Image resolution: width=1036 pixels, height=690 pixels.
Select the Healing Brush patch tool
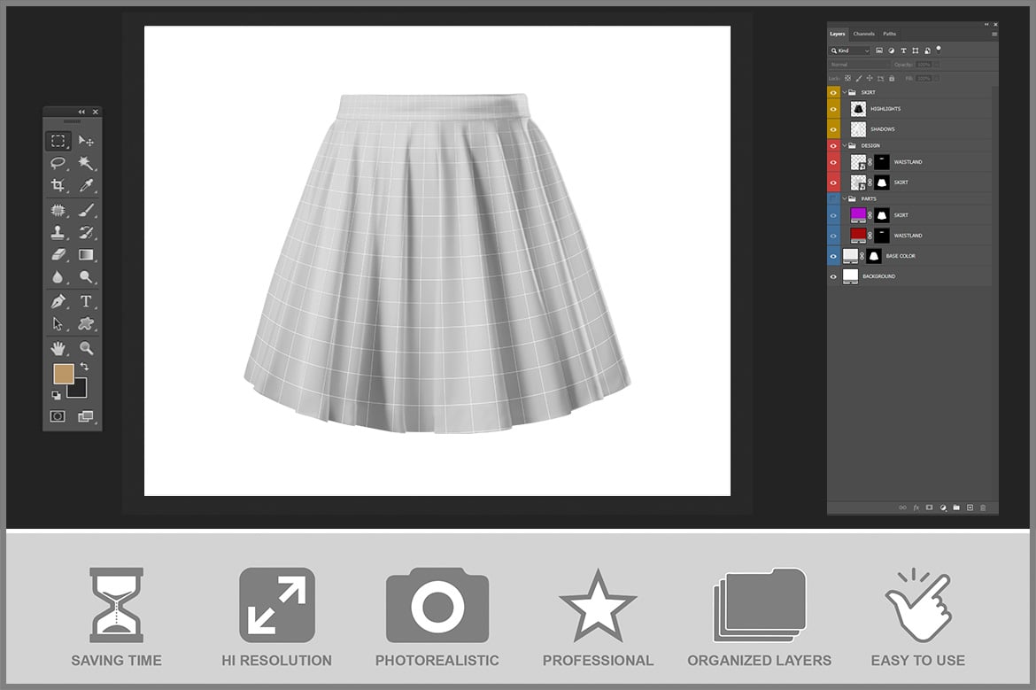tap(58, 210)
